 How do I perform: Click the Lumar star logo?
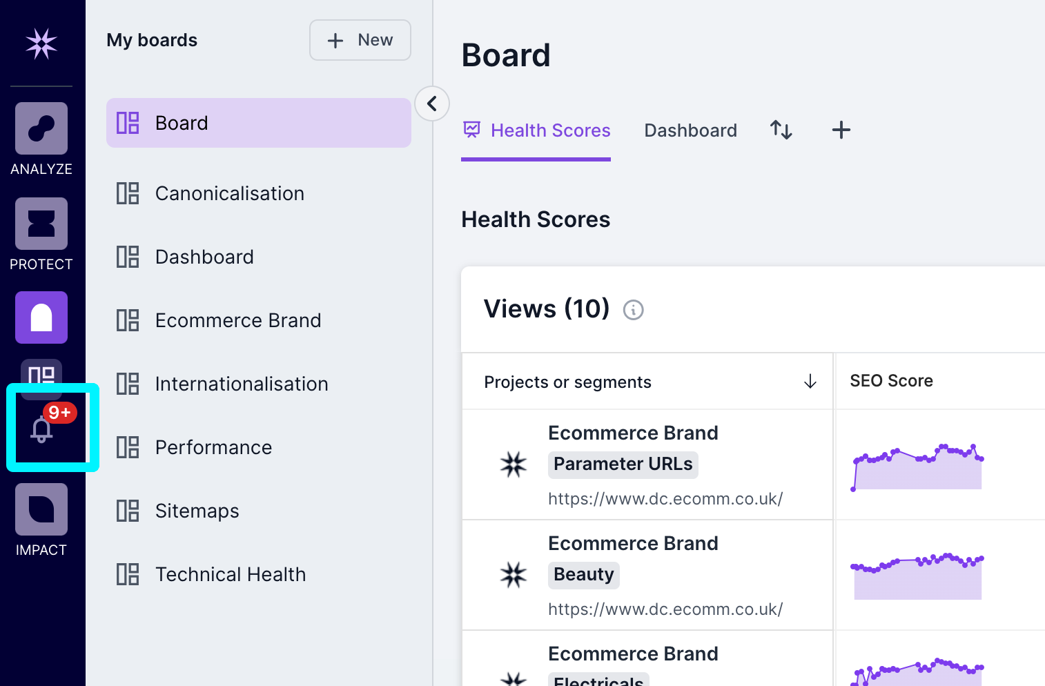point(41,43)
